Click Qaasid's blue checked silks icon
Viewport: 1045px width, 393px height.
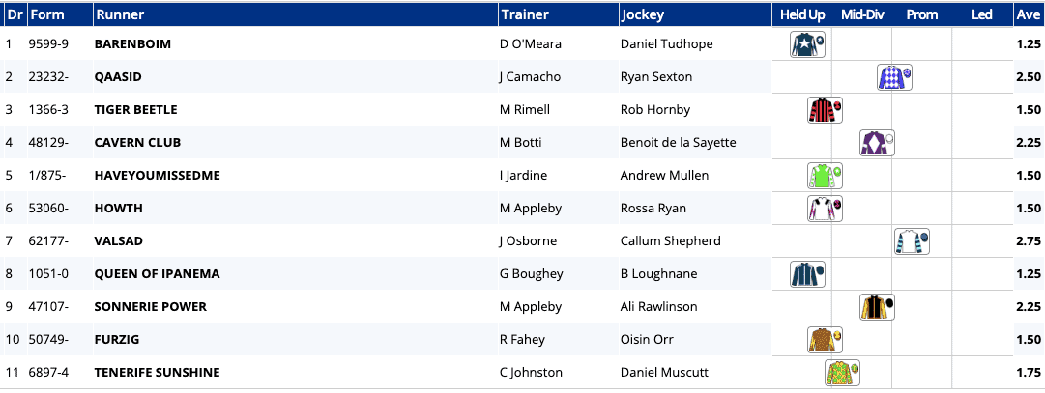pos(894,77)
